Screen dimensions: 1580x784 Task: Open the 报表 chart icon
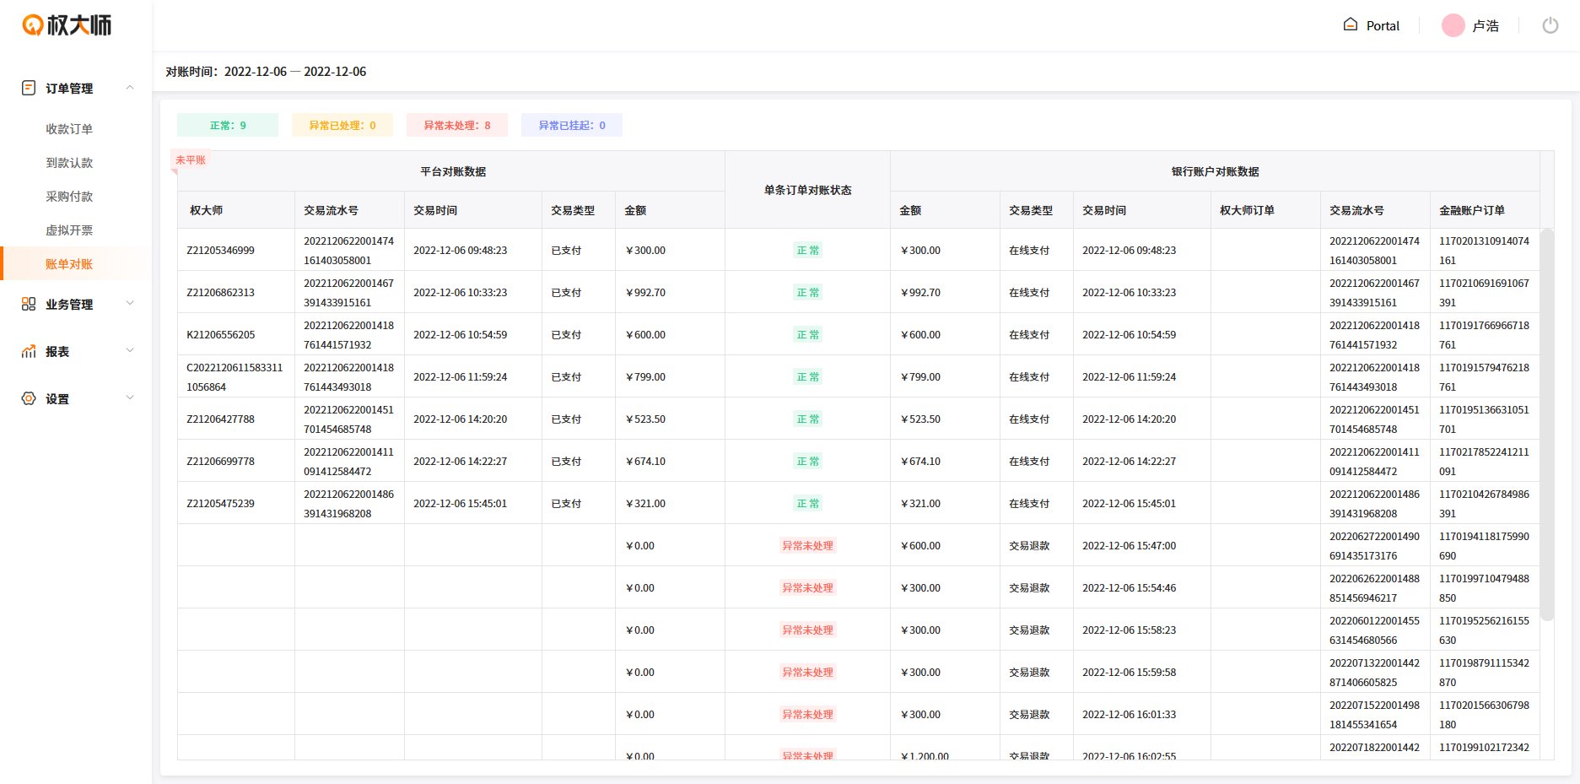(x=28, y=351)
